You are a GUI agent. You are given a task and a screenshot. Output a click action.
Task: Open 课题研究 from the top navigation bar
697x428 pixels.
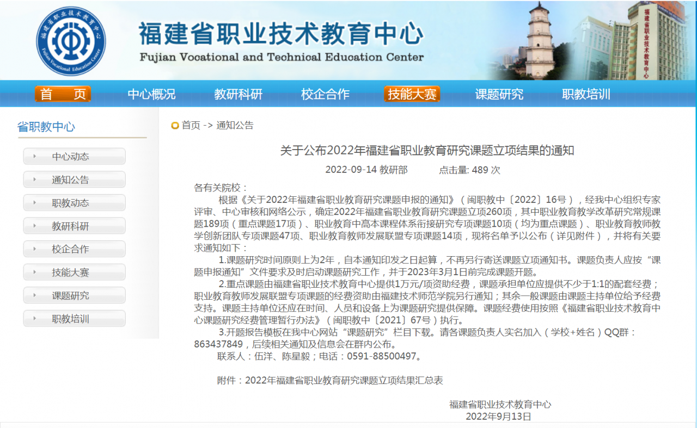[x=499, y=94]
